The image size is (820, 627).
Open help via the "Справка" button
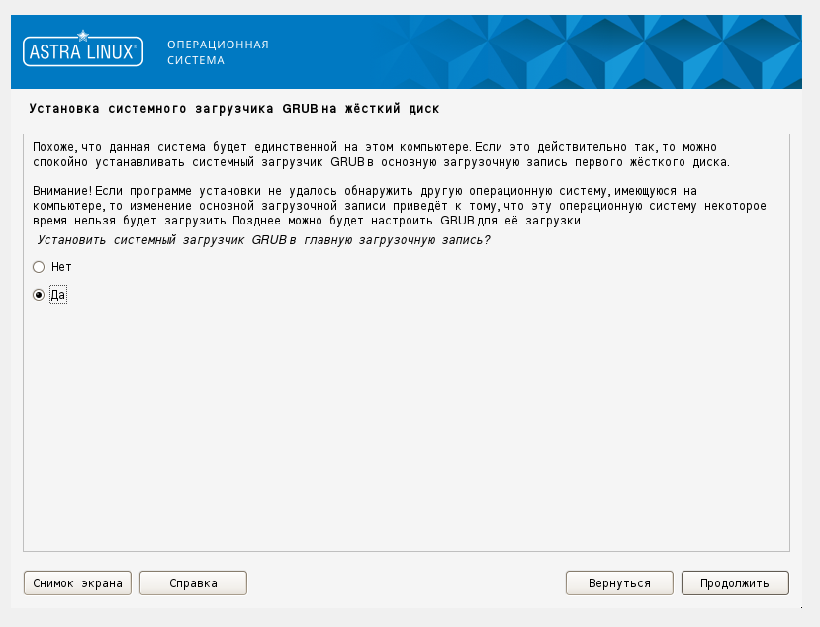[x=193, y=583]
